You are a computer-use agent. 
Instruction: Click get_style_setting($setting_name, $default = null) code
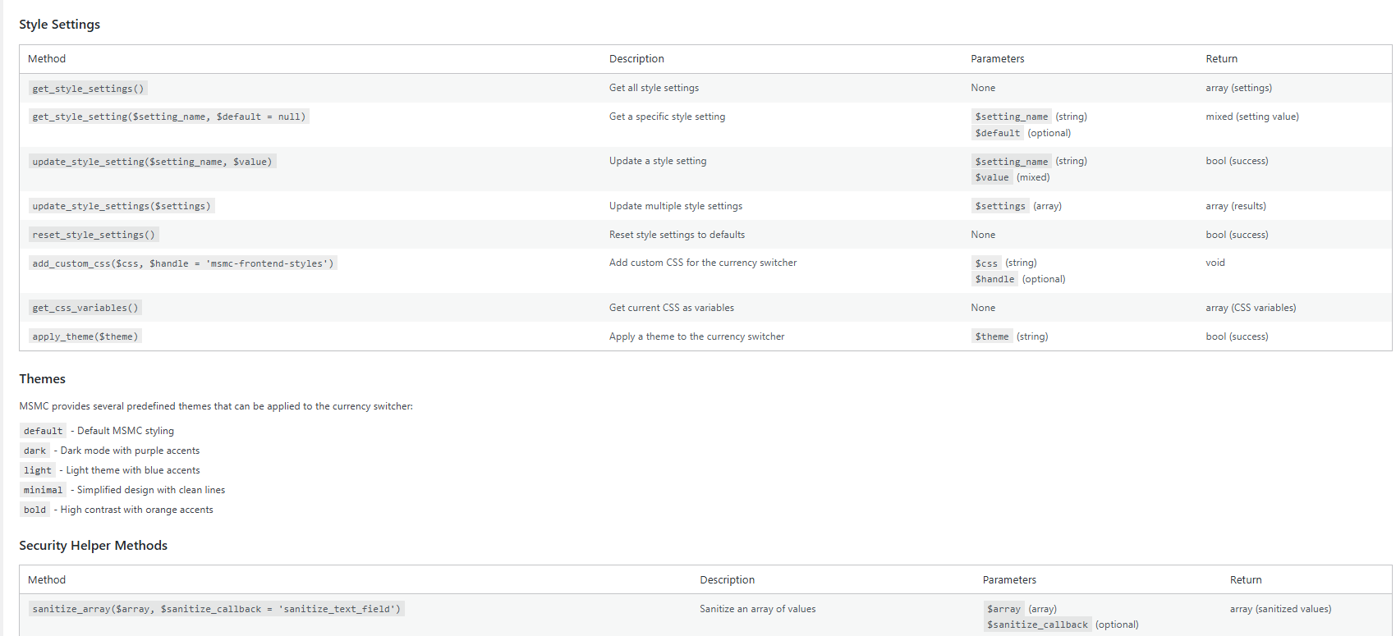tap(169, 117)
